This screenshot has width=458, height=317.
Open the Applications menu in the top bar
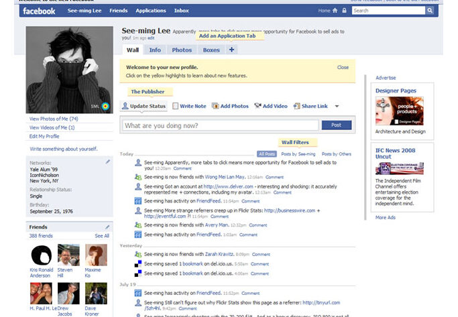coord(151,11)
